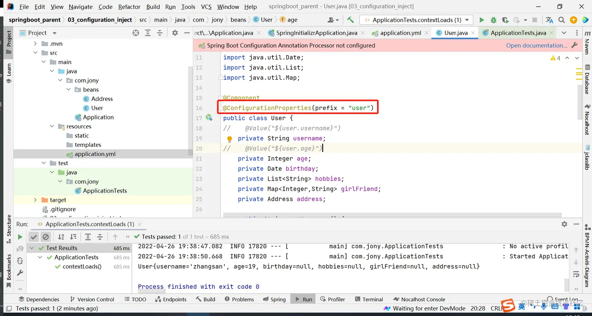This screenshot has width=592, height=316.
Task: Switch to the ApplicationTests.java editor tab
Action: pos(518,33)
